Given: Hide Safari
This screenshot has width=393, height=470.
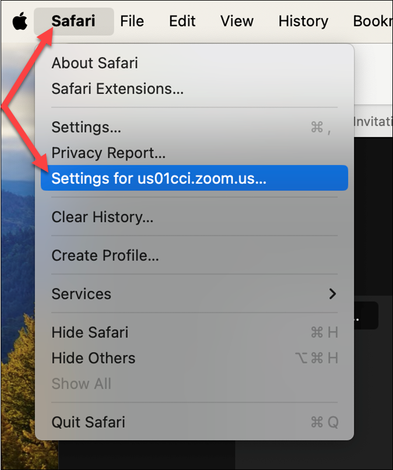Looking at the screenshot, I should click(89, 332).
